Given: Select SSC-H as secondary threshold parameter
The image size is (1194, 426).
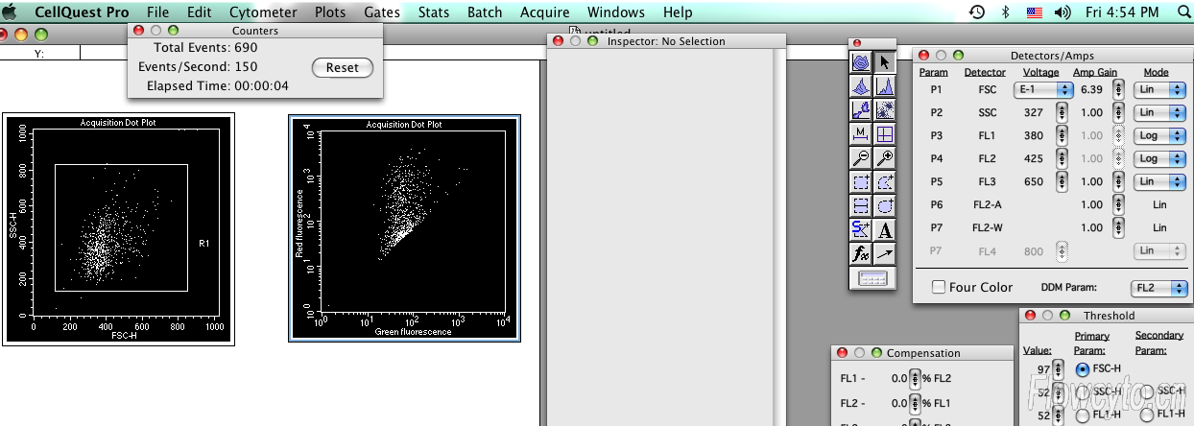Looking at the screenshot, I should 1145,391.
